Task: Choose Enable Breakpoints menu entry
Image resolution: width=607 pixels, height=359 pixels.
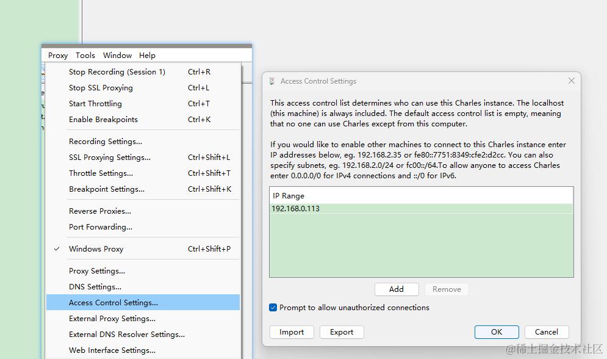Action: coord(143,120)
